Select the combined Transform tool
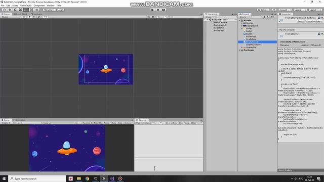 tap(31, 10)
